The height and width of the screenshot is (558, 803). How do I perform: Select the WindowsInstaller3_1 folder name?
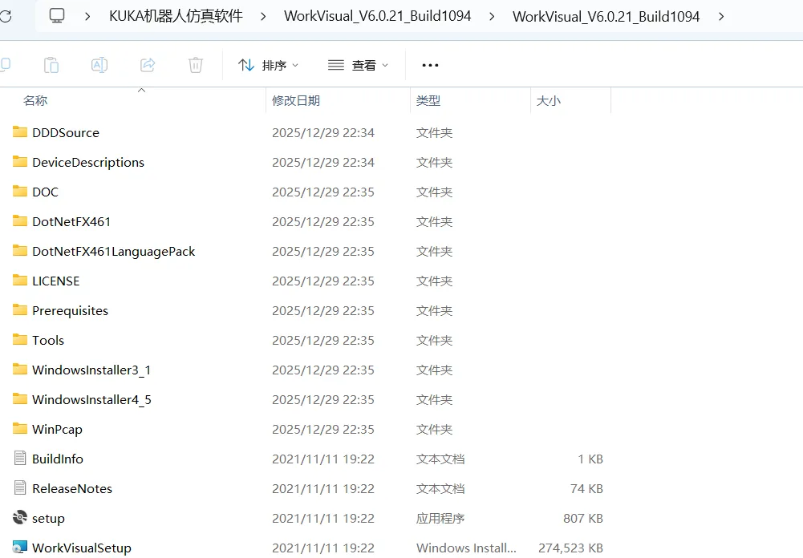click(x=91, y=370)
